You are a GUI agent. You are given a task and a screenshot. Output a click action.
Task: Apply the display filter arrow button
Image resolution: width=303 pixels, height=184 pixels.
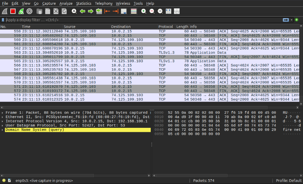pyautogui.click(x=286, y=20)
